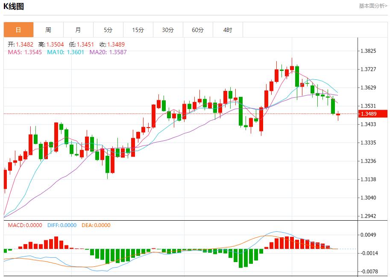This screenshot has width=390, height=277.
Task: Open the 5分 timeframe tab
Action: pos(108,30)
